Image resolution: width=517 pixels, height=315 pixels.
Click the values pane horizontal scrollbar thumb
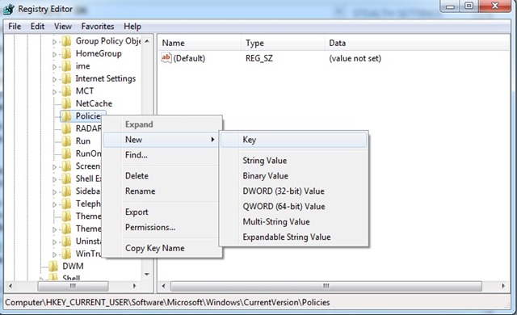point(326,286)
